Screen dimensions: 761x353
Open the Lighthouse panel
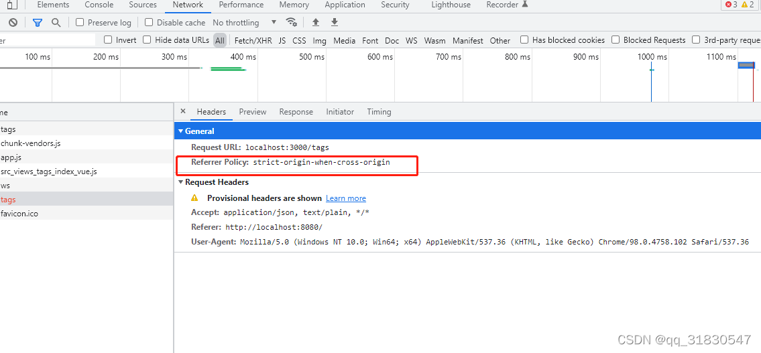click(451, 5)
